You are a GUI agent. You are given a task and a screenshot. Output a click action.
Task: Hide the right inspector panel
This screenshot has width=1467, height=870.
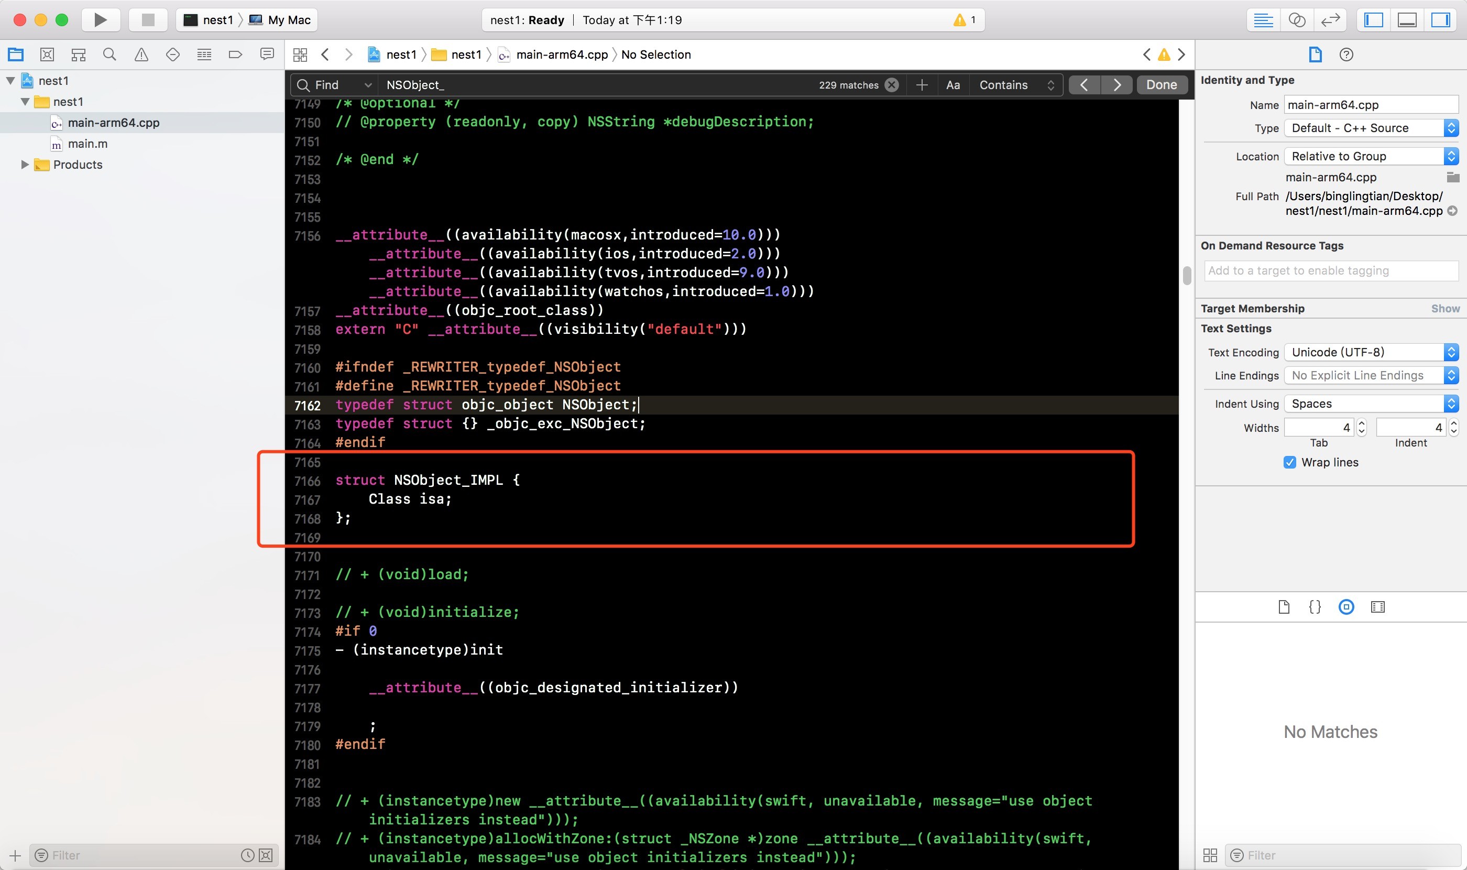click(x=1441, y=20)
